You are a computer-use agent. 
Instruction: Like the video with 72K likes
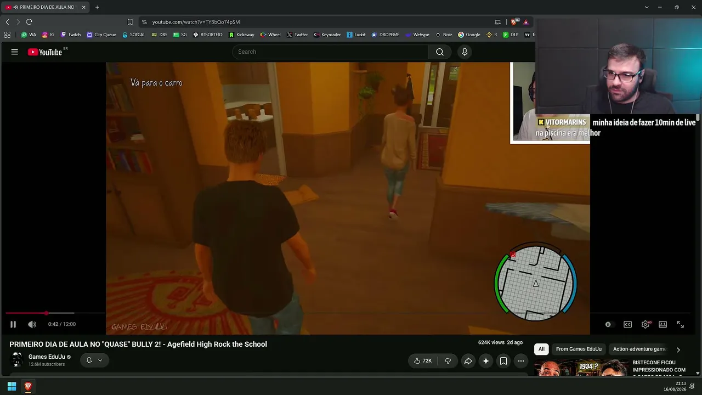point(423,361)
